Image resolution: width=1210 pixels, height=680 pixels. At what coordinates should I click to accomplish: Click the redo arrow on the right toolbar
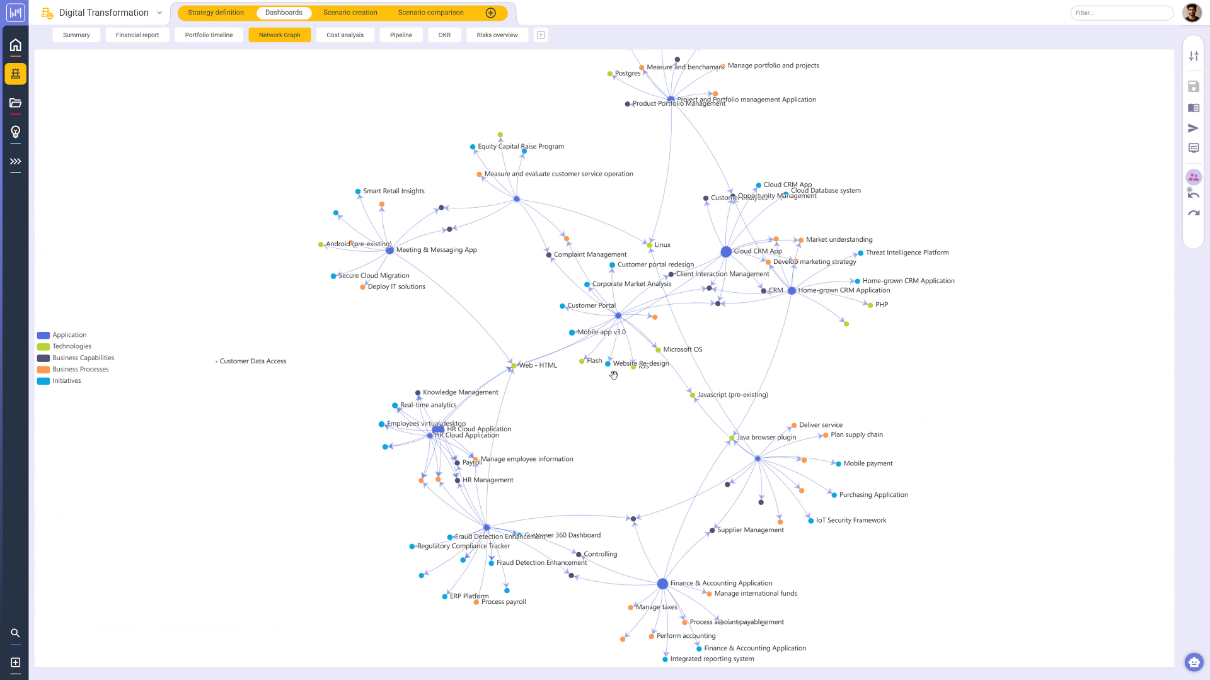coord(1193,213)
